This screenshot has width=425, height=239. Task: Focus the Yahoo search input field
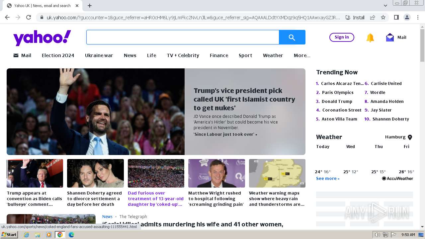[183, 37]
